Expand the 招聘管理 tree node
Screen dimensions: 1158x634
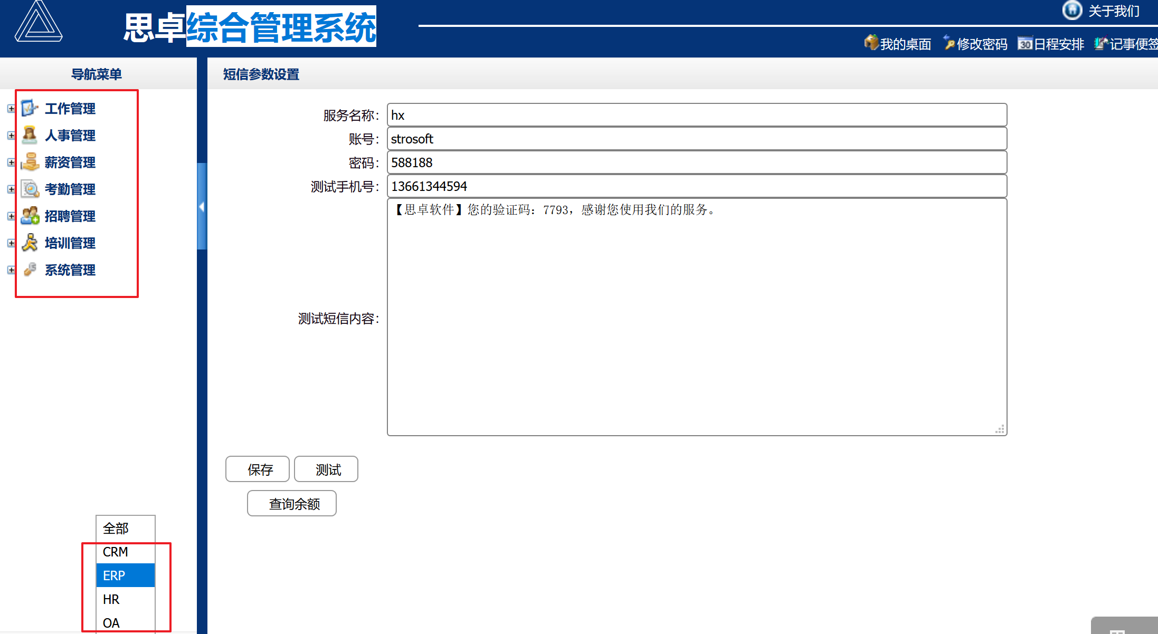point(11,216)
